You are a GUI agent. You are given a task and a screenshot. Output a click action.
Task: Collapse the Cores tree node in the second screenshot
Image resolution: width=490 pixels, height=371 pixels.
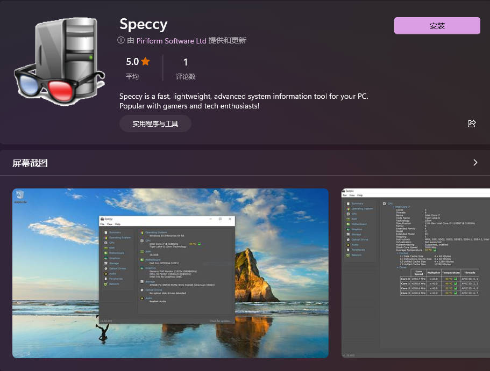point(399,267)
